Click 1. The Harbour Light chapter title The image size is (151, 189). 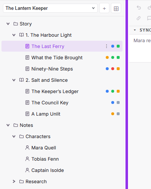click(x=49, y=35)
